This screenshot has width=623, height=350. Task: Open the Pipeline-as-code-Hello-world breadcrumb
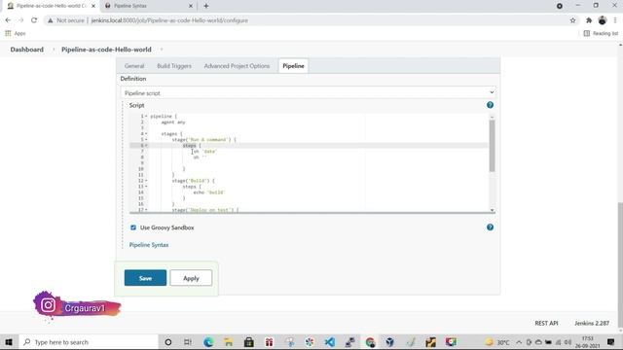coord(106,50)
